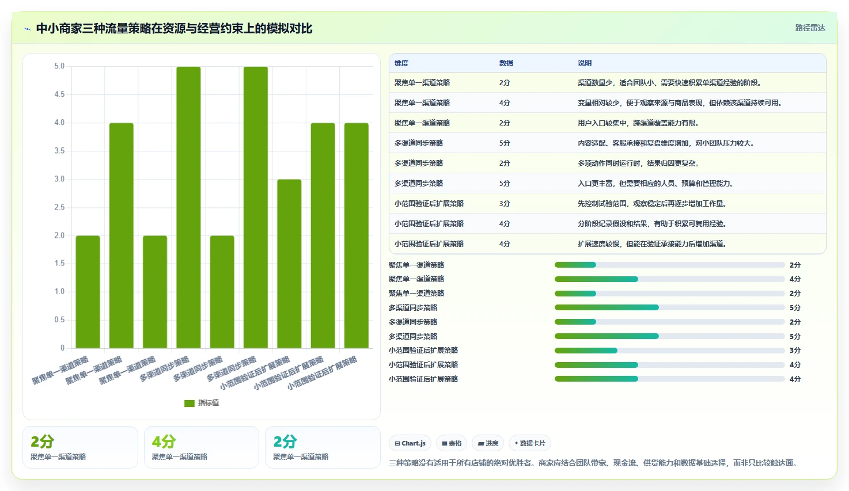Click the 维度 column header
Screen dimensions: 849x491
point(401,63)
